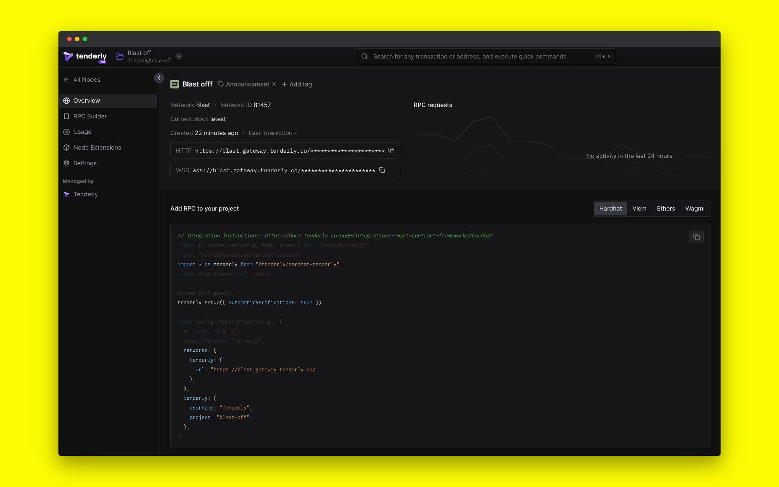Click the Blast network node icon
The width and height of the screenshot is (779, 487).
coord(175,84)
